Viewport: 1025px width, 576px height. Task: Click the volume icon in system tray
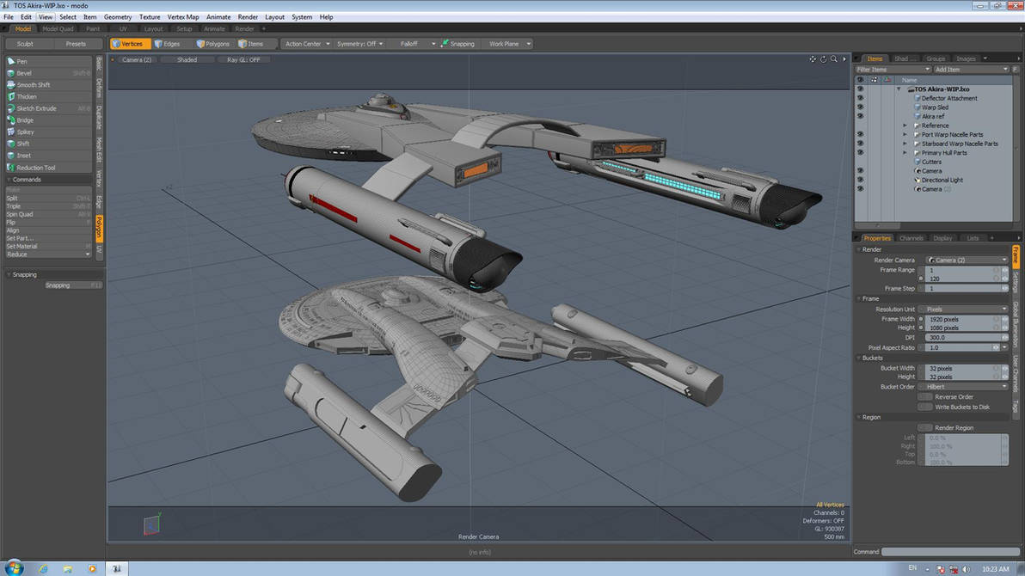pyautogui.click(x=967, y=569)
